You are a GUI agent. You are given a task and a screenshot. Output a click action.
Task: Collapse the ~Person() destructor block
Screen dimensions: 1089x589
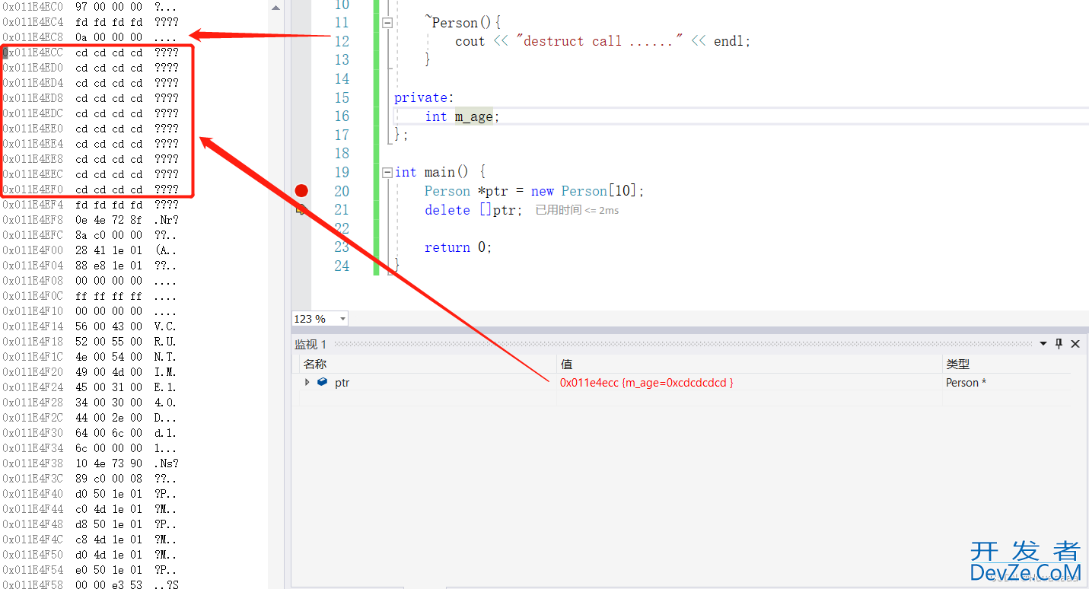[x=387, y=23]
